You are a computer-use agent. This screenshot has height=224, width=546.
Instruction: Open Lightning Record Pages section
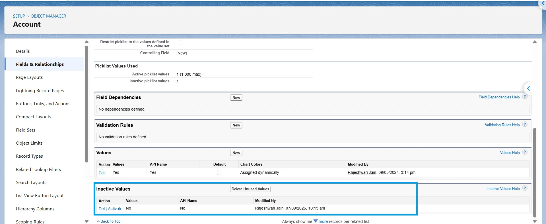pyautogui.click(x=40, y=90)
